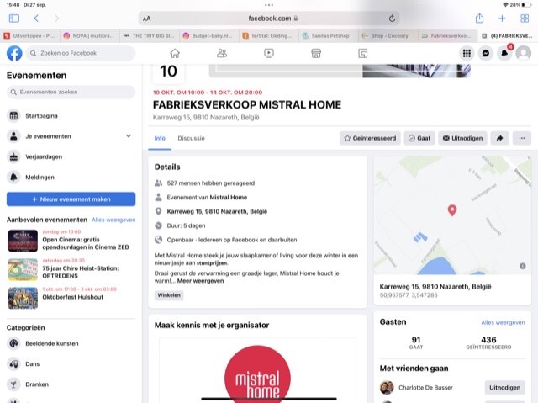The height and width of the screenshot is (403, 538).
Task: Switch to the Discussie tab
Action: point(191,138)
